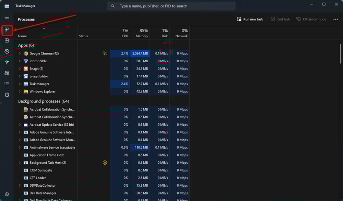This screenshot has height=201, width=343.
Task: Click Antimalware's 0.6% CPU cell
Action: tap(120, 148)
